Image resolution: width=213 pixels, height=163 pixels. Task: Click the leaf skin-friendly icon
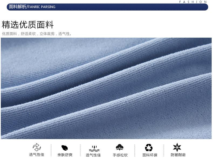(x=64, y=148)
